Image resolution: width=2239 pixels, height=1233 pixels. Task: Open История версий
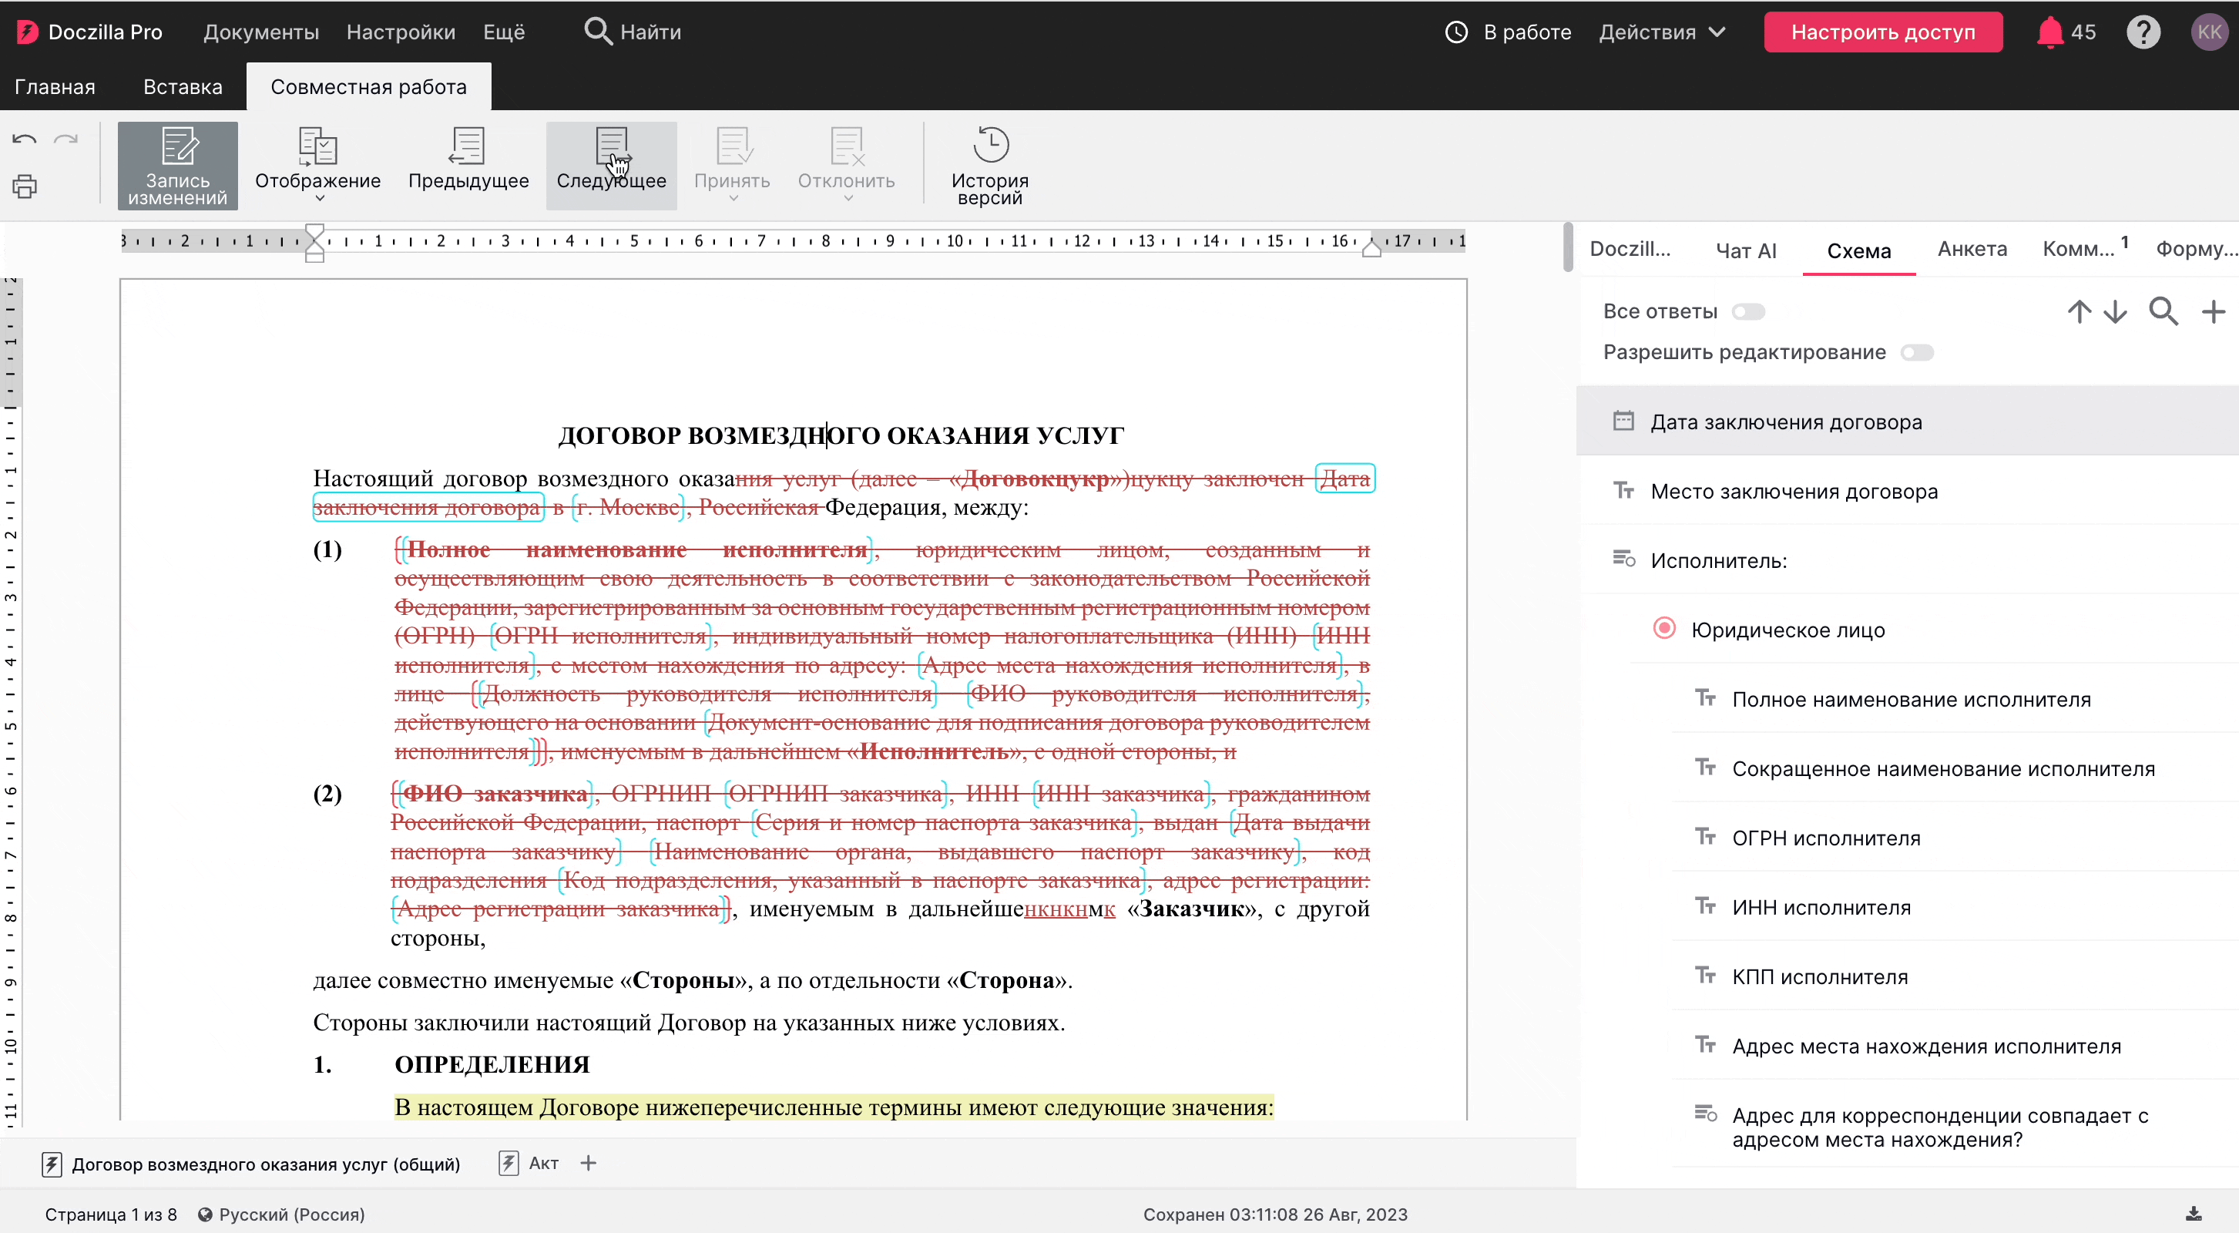point(989,165)
